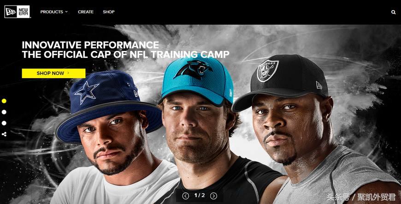The height and width of the screenshot is (204, 401).
Task: Open the Create menu item
Action: (86, 12)
